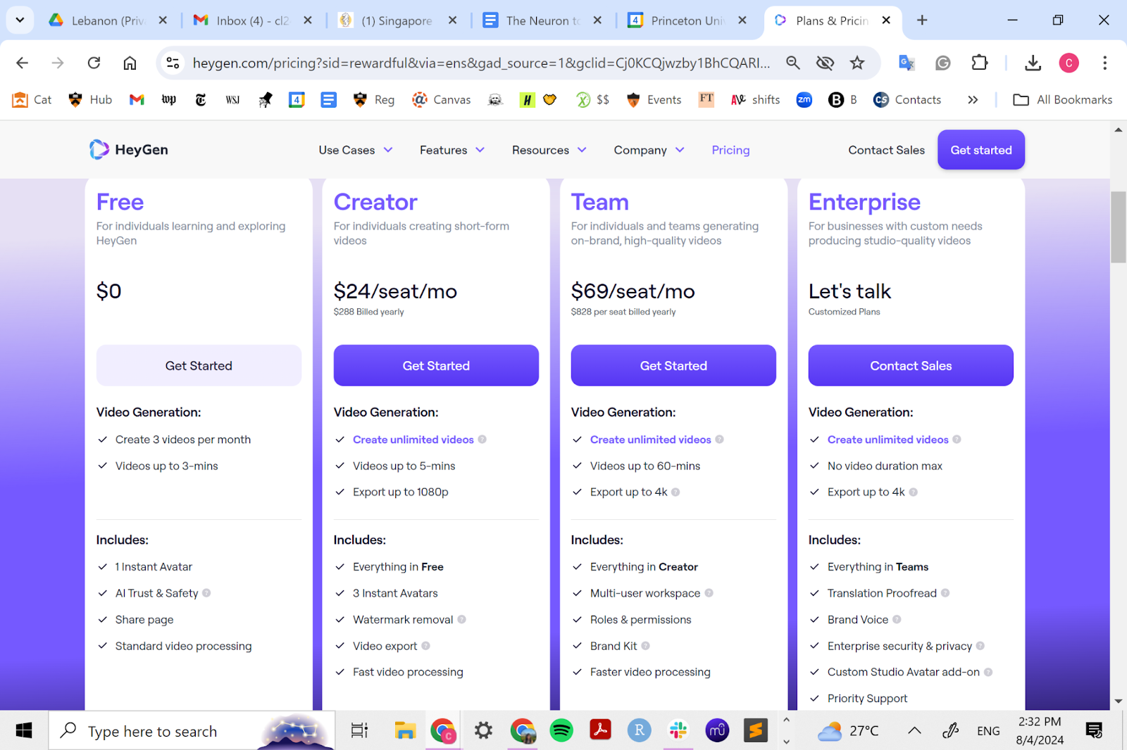
Task: Open the Extensions puzzle-piece menu
Action: (x=980, y=63)
